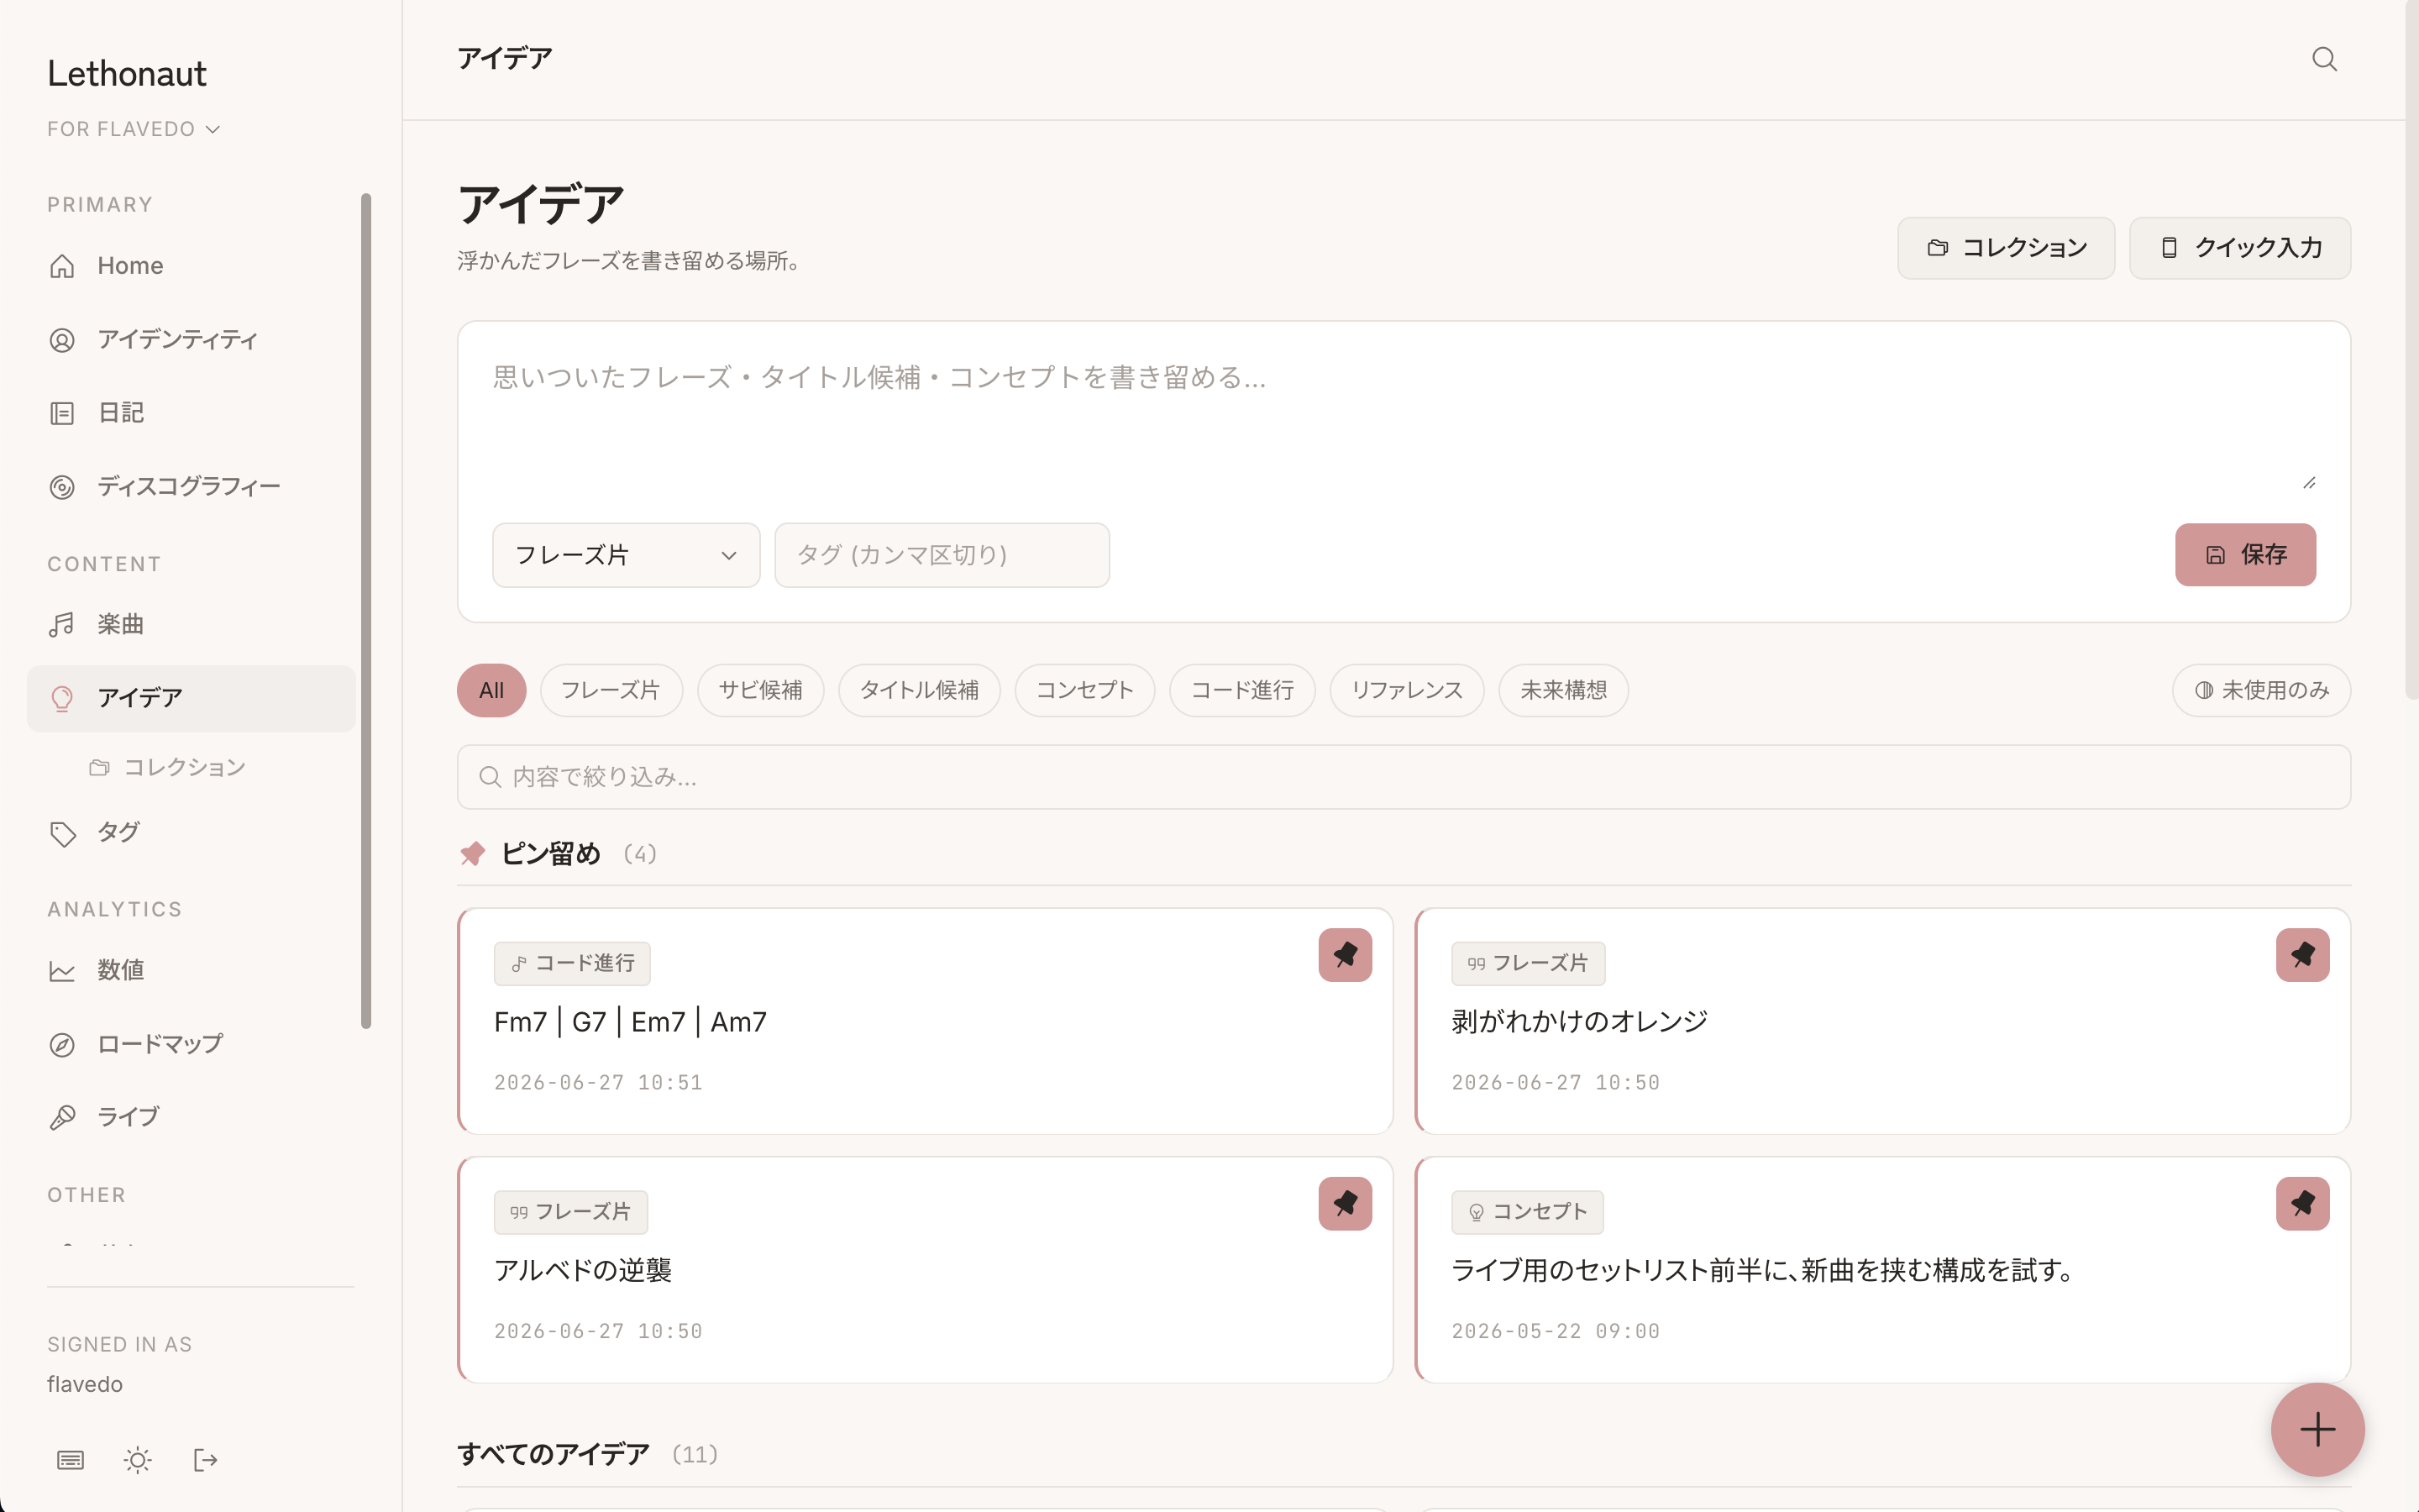Image resolution: width=2419 pixels, height=1512 pixels.
Task: Open the フレーズ片 type dropdown
Action: [626, 555]
